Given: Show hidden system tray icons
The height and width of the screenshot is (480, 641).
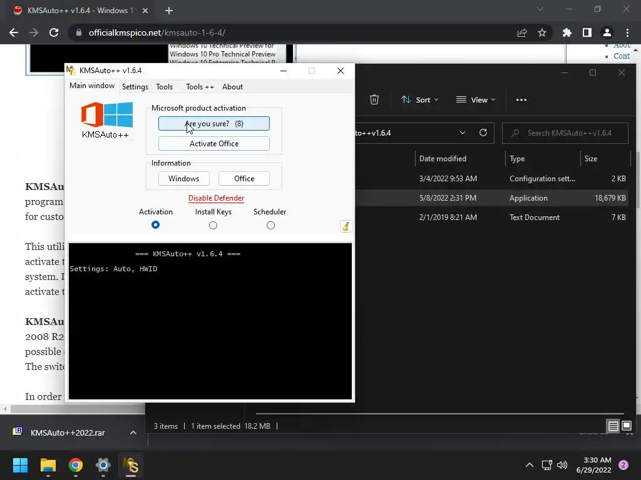Looking at the screenshot, I should (530, 465).
